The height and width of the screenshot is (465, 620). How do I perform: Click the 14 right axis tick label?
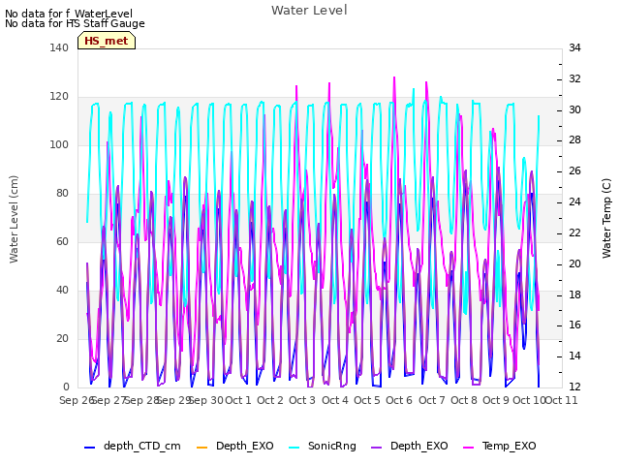click(574, 356)
